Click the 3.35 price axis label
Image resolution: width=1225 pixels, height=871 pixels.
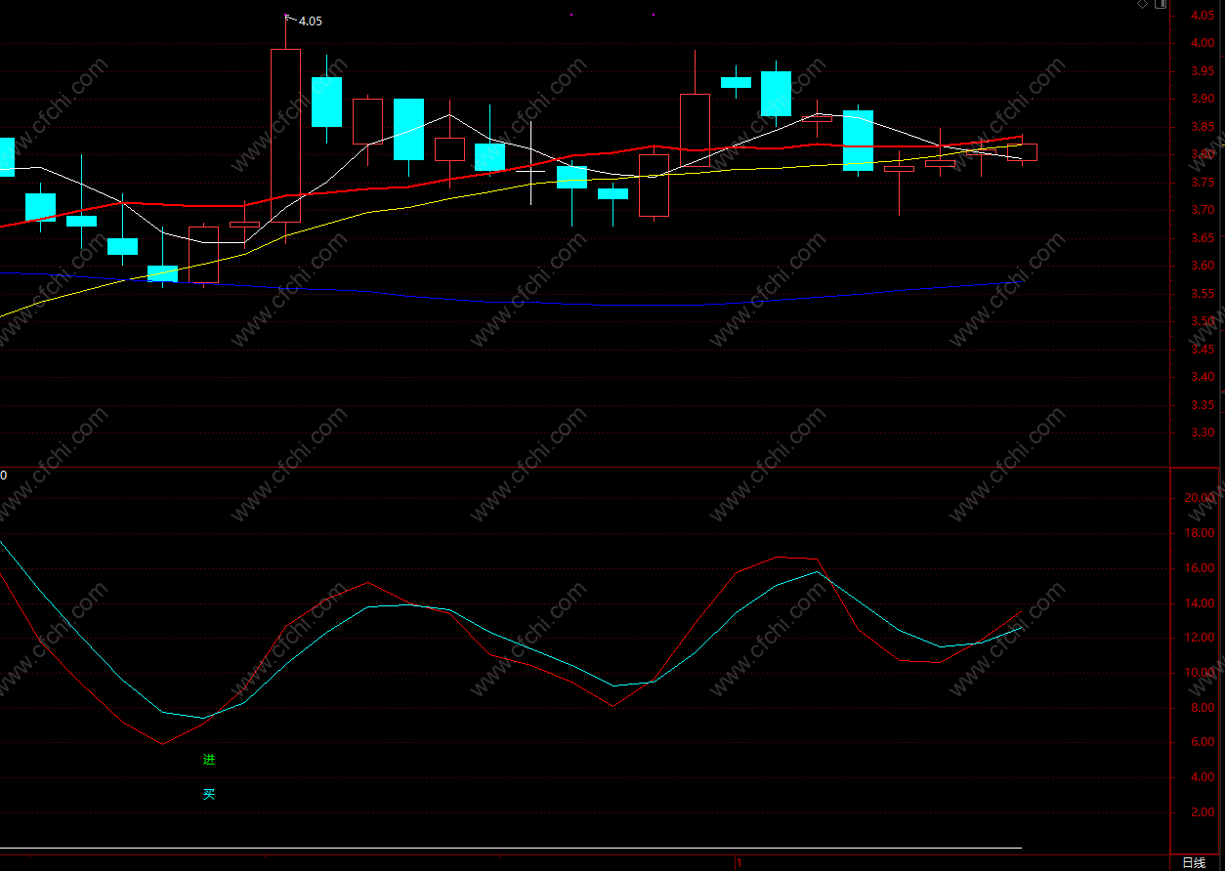click(1202, 405)
